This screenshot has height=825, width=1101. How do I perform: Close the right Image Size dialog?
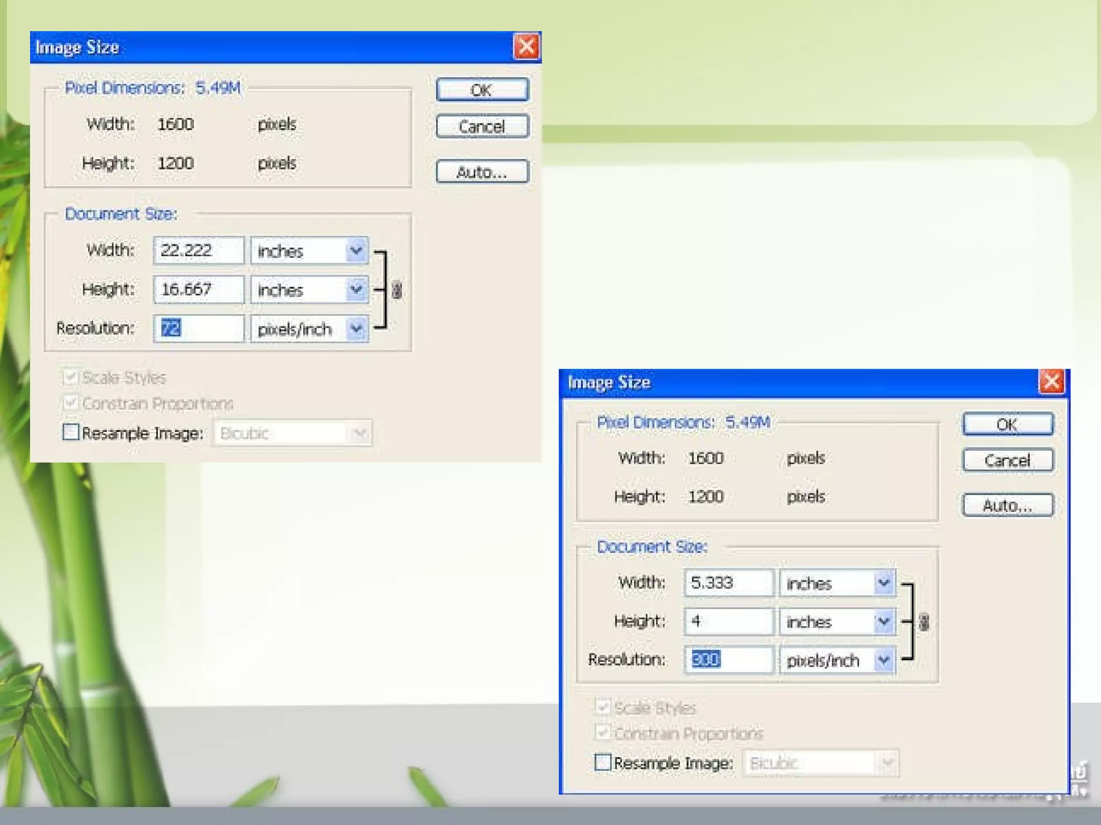[1051, 382]
